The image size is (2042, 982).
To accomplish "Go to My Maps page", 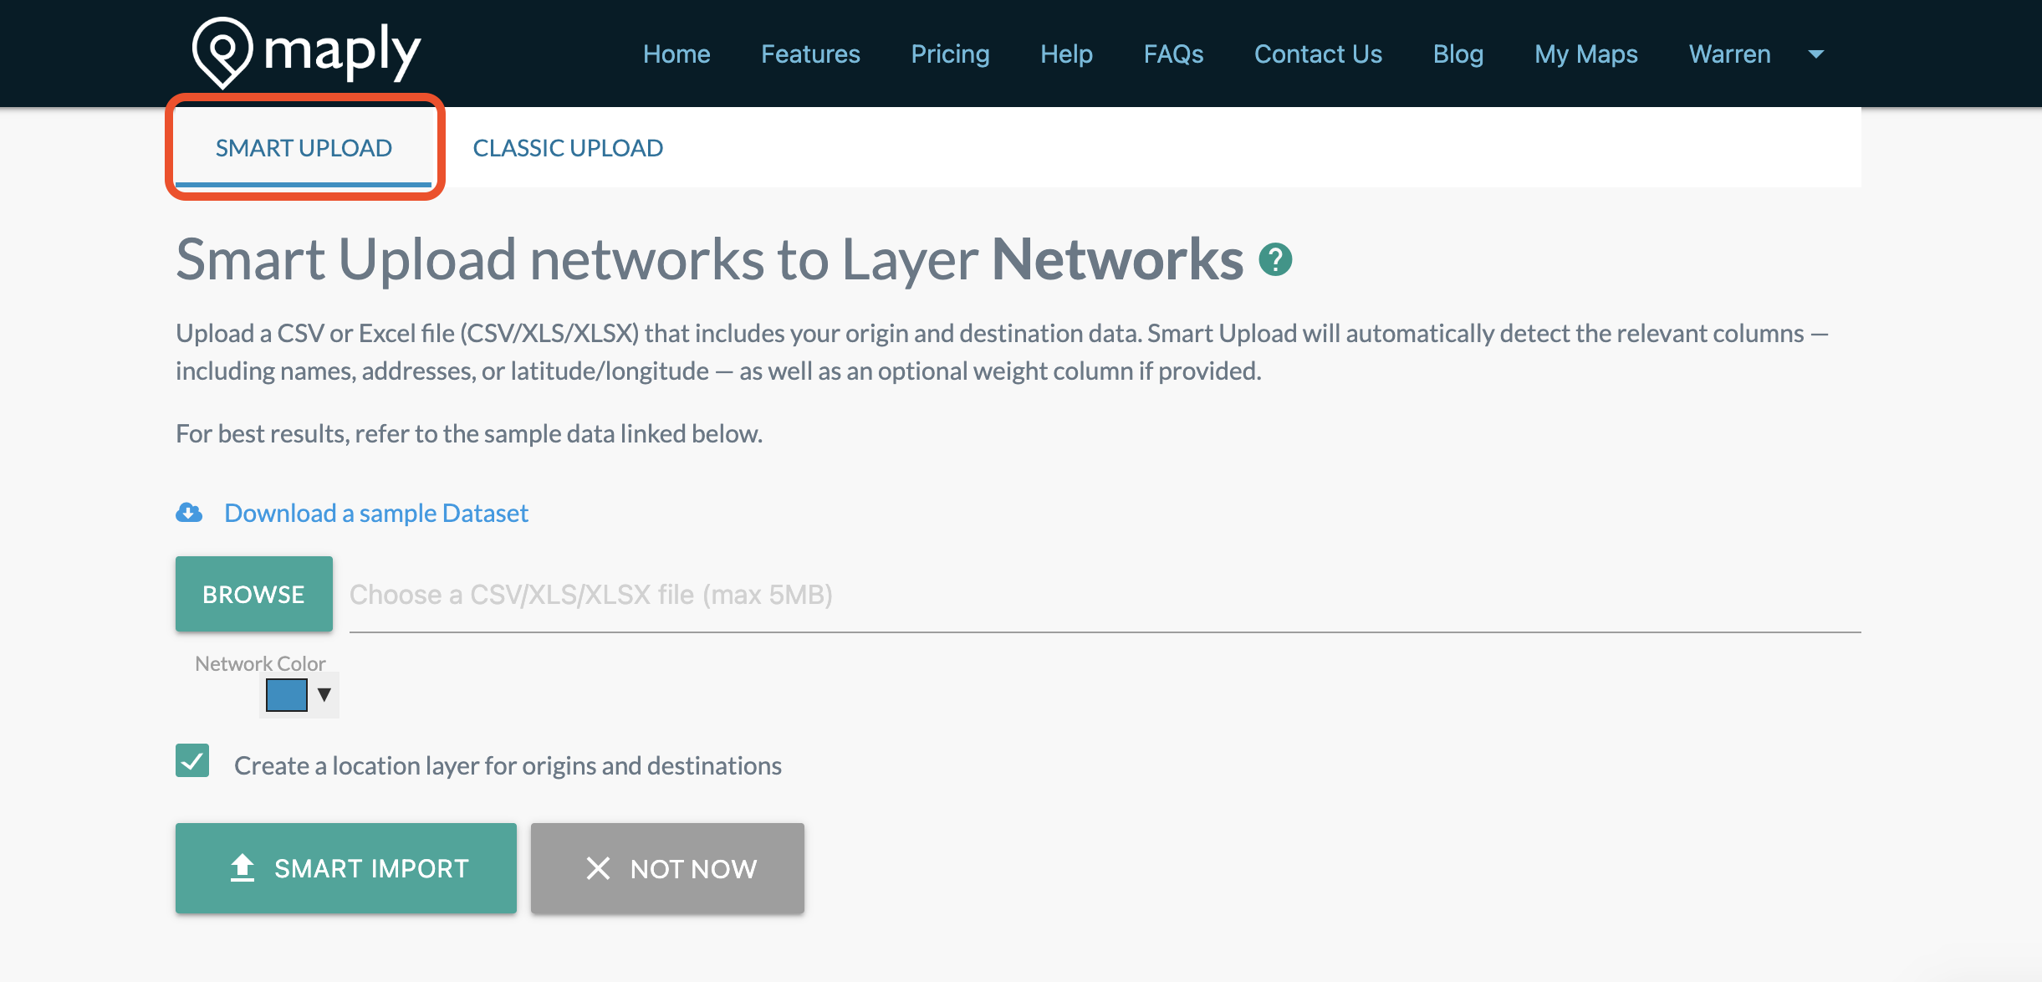I will pyautogui.click(x=1585, y=54).
